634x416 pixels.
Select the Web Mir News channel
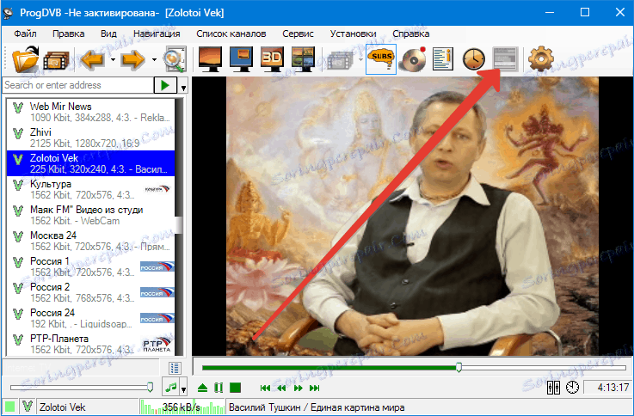(90, 112)
